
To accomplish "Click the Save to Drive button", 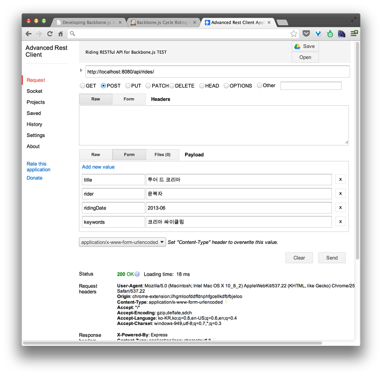I will coord(305,46).
